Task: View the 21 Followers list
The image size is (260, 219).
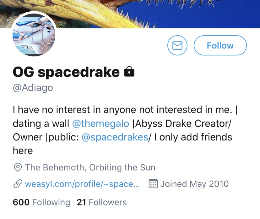Action: [x=102, y=202]
